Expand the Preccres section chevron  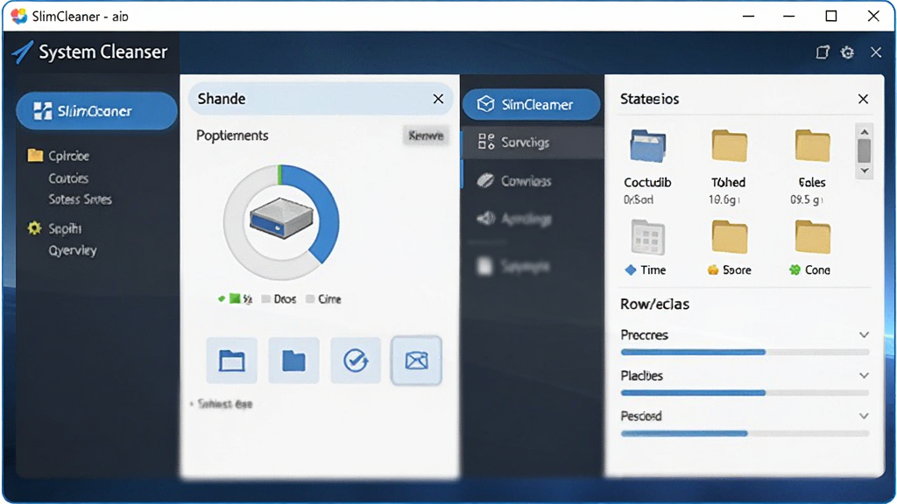tap(864, 335)
